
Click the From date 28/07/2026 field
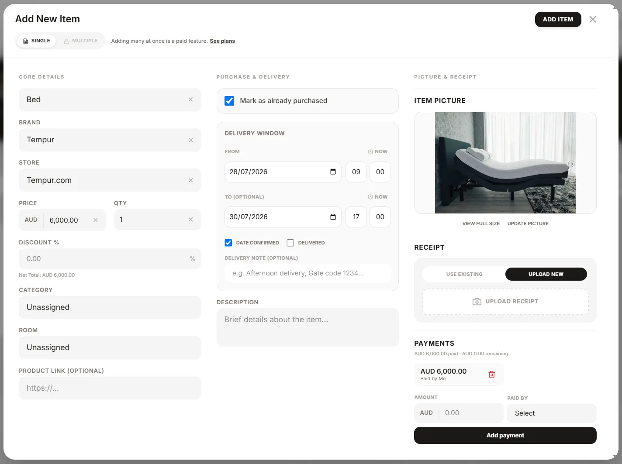(283, 172)
